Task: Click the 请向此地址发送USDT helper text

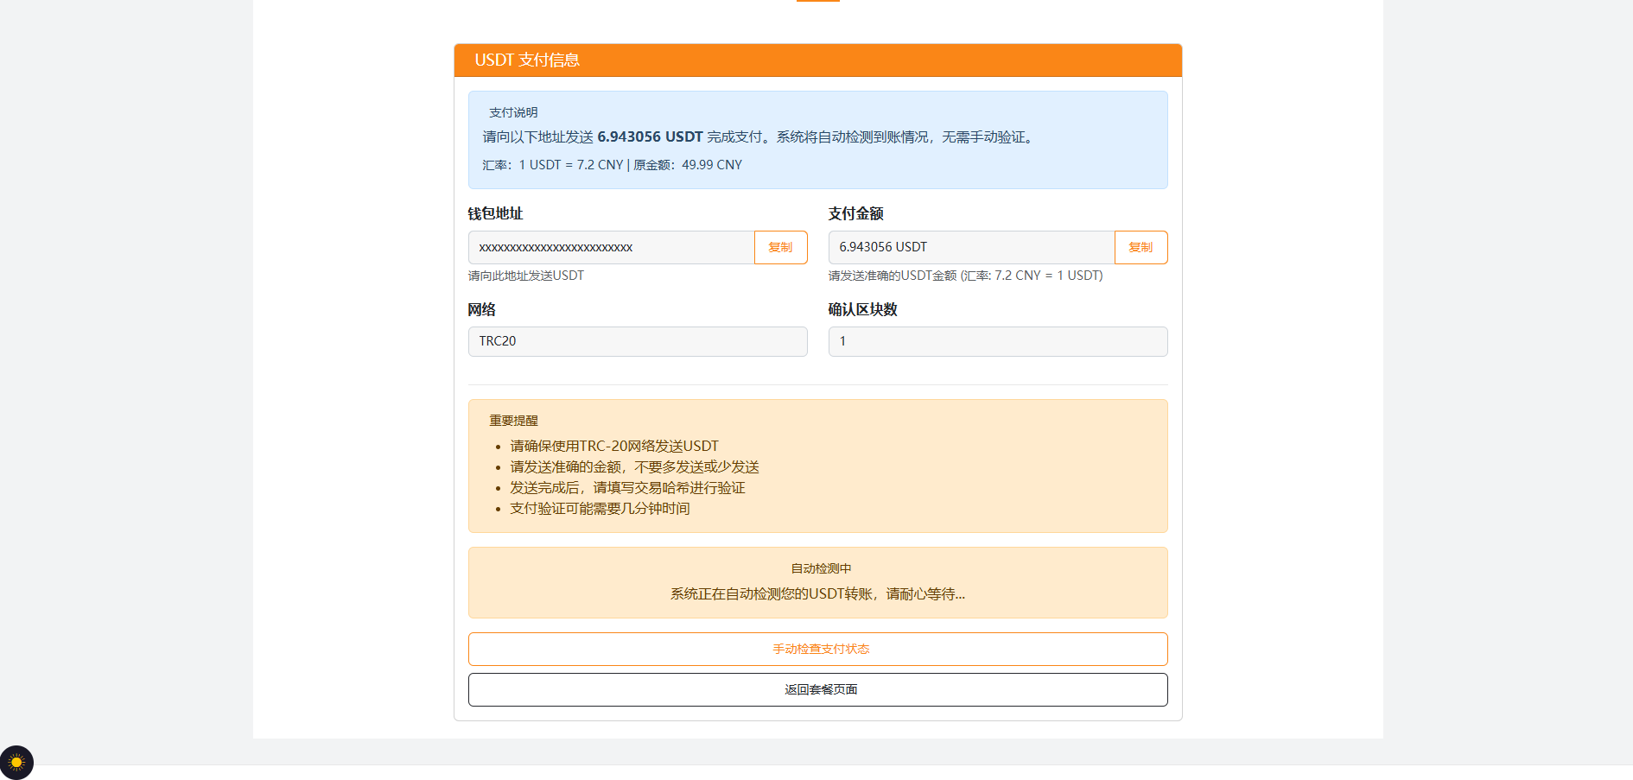Action: coord(525,276)
